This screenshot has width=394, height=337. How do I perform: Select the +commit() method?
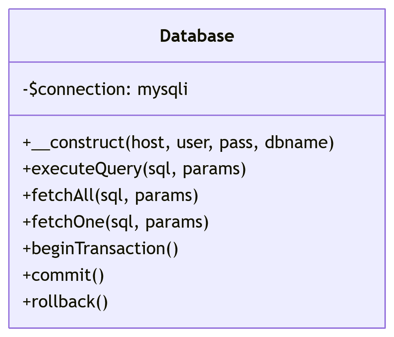click(x=64, y=275)
